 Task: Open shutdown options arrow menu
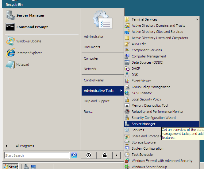pyautogui.click(x=117, y=155)
